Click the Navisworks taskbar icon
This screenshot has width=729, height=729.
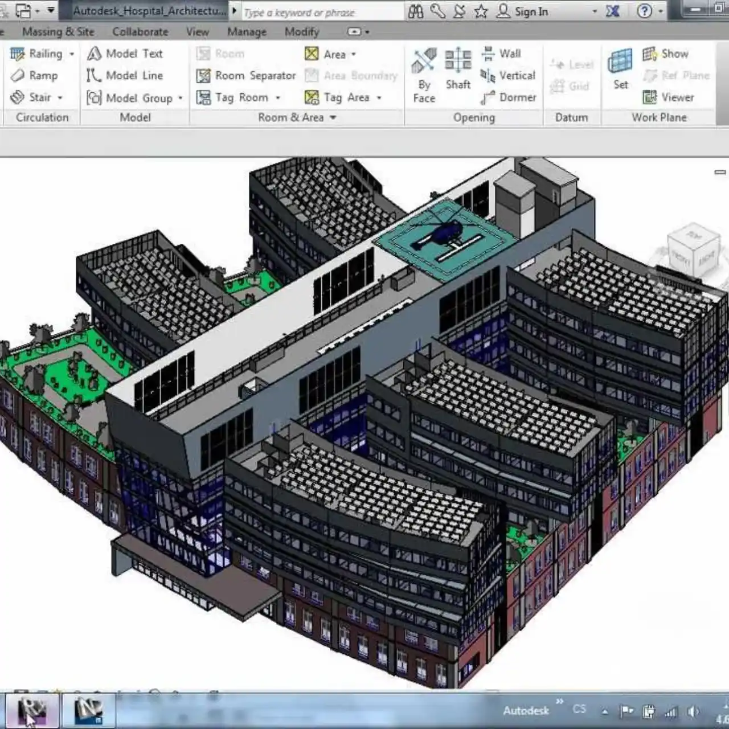(89, 710)
